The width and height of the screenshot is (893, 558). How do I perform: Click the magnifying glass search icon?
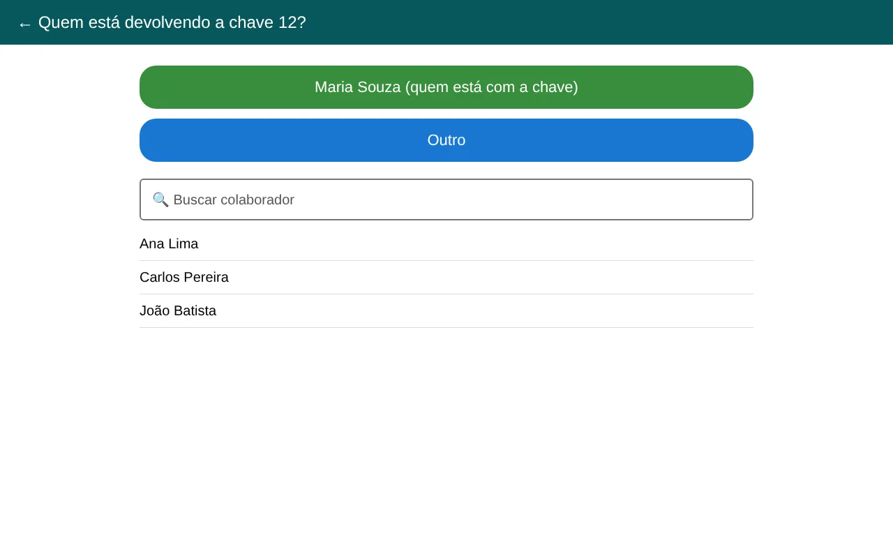click(160, 199)
